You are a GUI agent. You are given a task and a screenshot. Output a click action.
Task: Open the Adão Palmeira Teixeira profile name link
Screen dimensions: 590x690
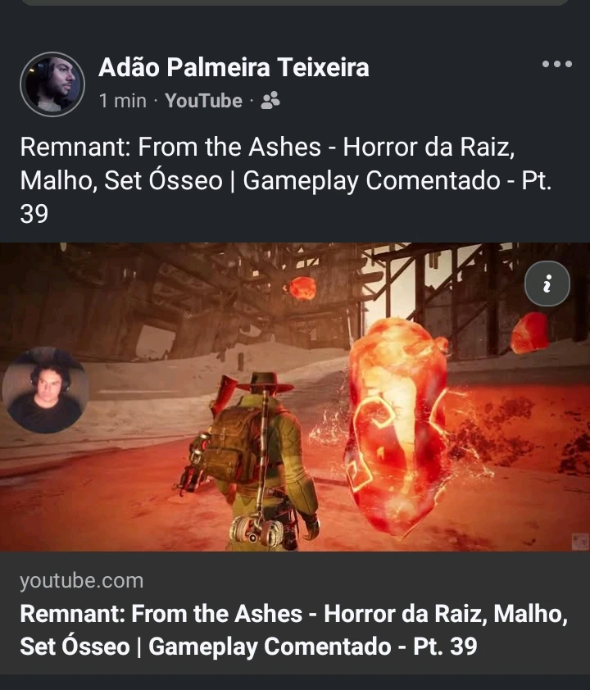point(234,67)
